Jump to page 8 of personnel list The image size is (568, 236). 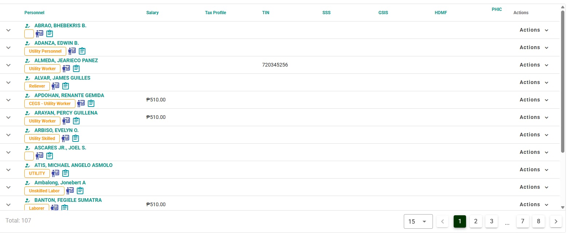click(x=539, y=221)
